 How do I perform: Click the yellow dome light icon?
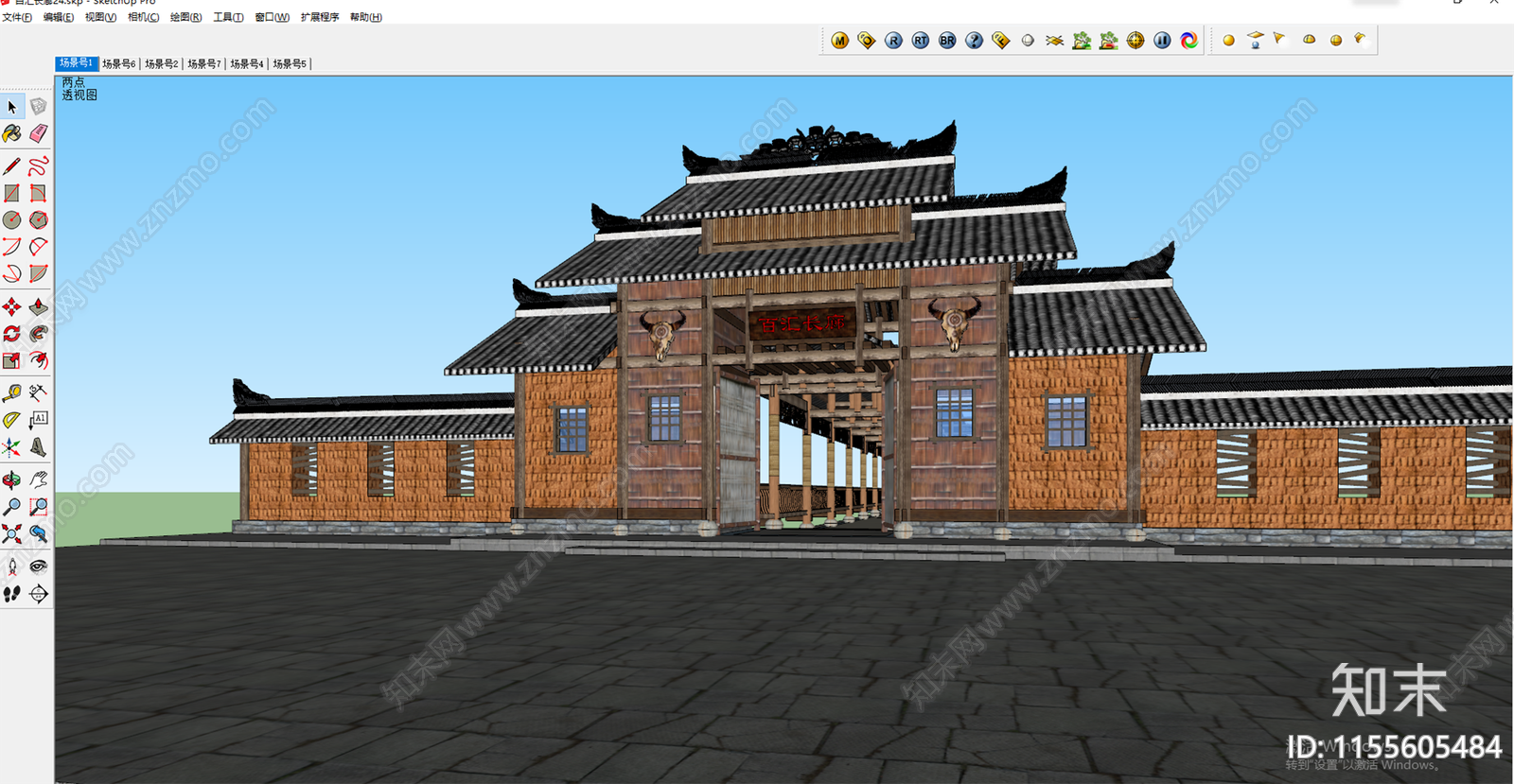pyautogui.click(x=1309, y=40)
